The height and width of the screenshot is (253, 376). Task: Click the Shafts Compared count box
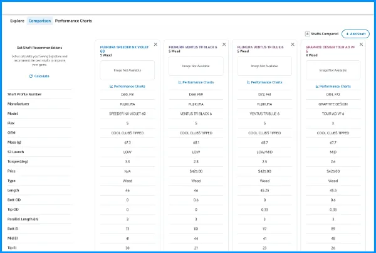pyautogui.click(x=308, y=33)
